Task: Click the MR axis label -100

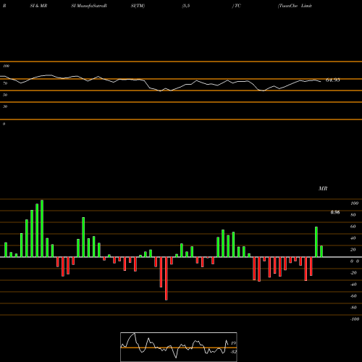Action: 355,319
